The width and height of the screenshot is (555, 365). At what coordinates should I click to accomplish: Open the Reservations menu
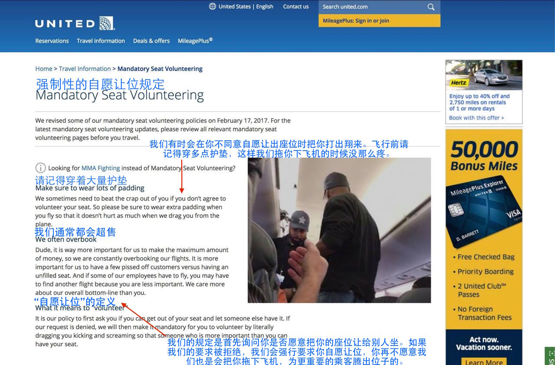pos(52,41)
